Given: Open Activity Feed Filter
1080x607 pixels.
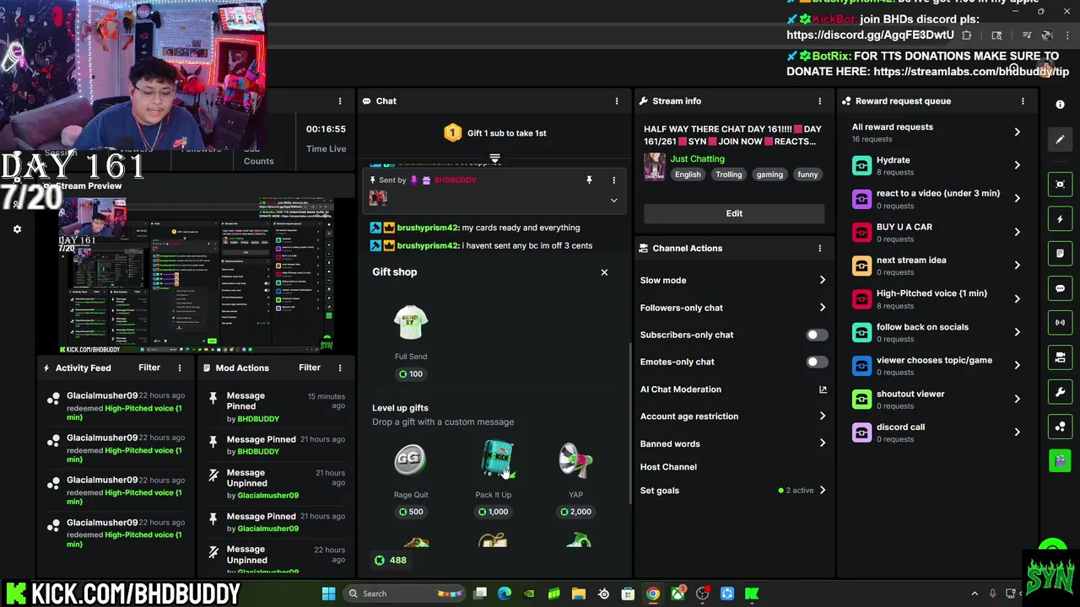Looking at the screenshot, I should click(149, 368).
